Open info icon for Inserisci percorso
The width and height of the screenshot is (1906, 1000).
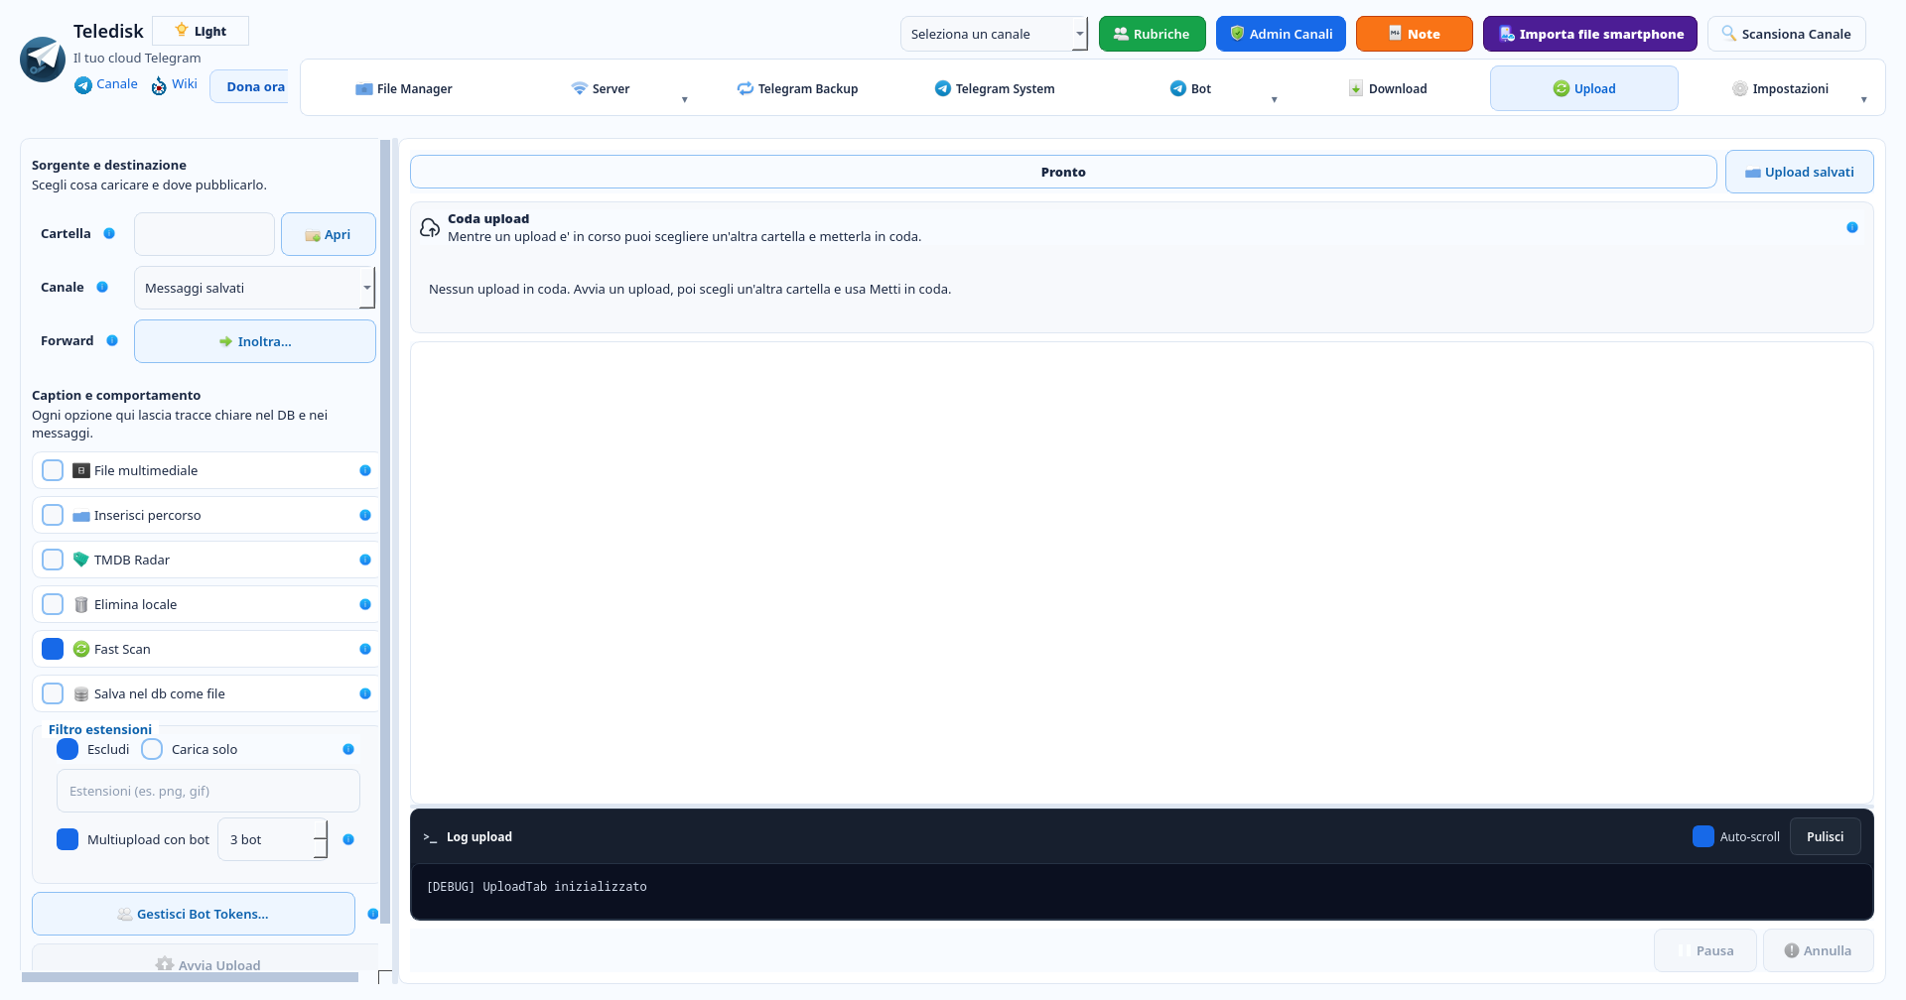tap(365, 516)
